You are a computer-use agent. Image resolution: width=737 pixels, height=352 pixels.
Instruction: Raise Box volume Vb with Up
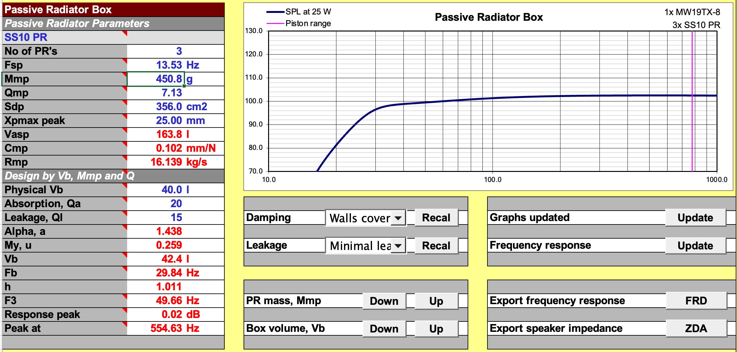pos(436,329)
